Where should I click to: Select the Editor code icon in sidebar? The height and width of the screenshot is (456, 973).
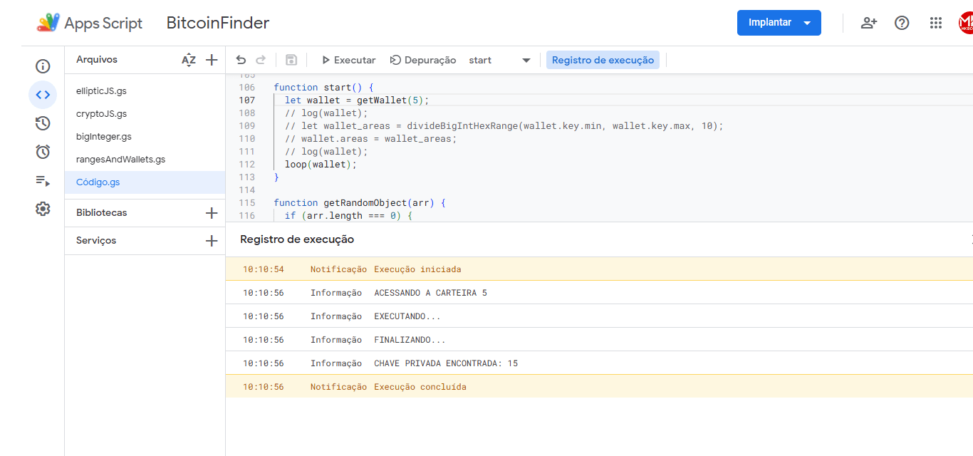click(x=43, y=95)
